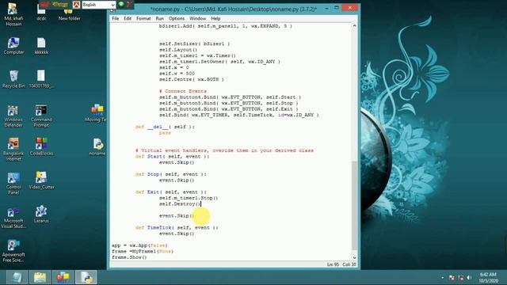Click the 'def __del__( self ):' line
This screenshot has height=285, width=507.
tap(165, 127)
